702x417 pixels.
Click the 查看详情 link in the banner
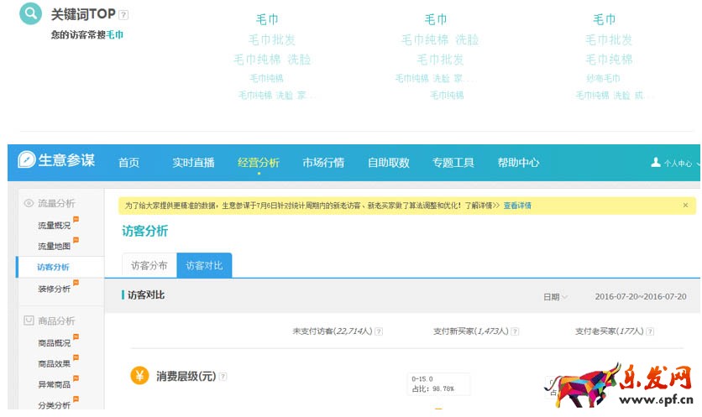(517, 206)
